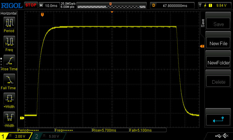Click the rising edge trigger icon
233x140 pixels.
click(205, 6)
